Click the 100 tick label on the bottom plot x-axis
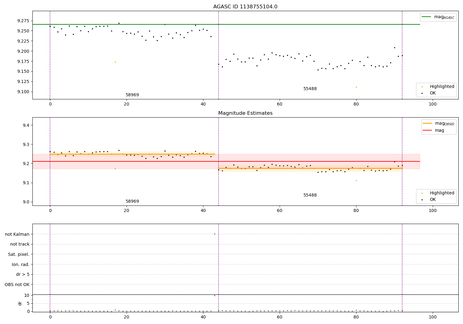This screenshot has height=324, width=463. [433, 317]
